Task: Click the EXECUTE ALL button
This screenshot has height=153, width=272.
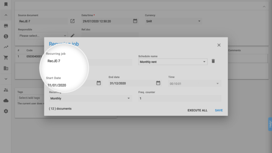Action: tap(197, 110)
